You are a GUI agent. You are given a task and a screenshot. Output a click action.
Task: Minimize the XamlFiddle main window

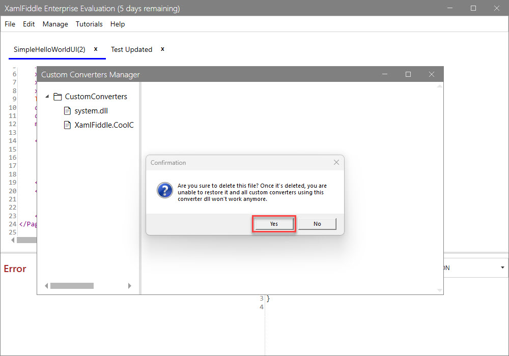point(450,8)
